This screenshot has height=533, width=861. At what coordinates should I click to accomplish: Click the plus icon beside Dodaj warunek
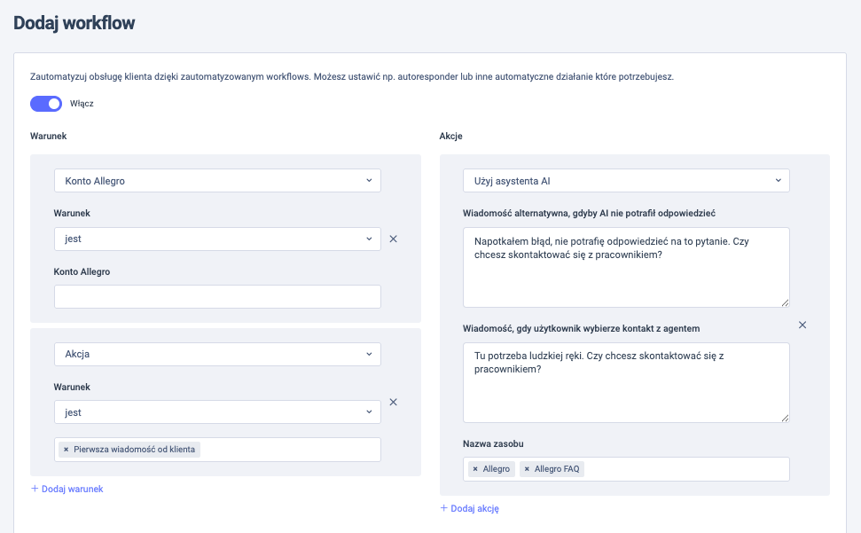click(35, 488)
